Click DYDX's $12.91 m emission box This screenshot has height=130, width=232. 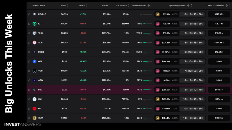[x=219, y=52]
